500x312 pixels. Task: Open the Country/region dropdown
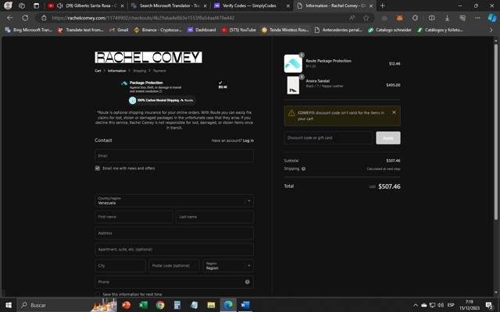[x=174, y=200]
